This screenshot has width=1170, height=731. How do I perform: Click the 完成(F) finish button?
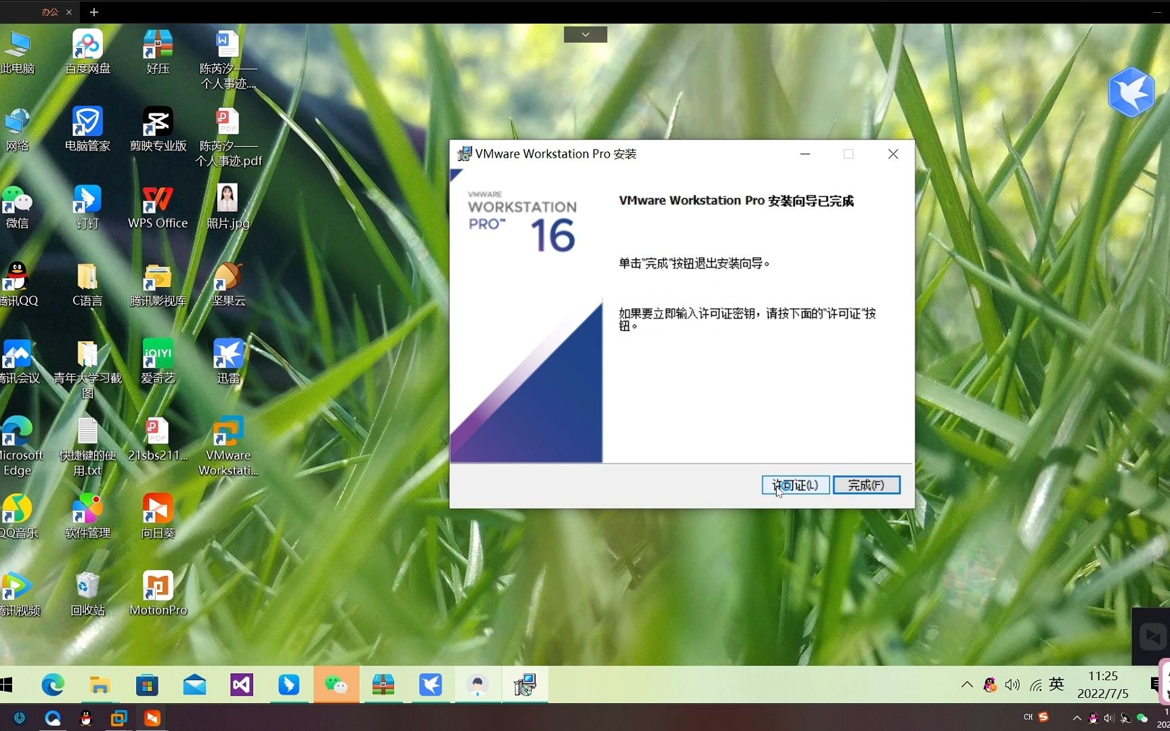[867, 485]
